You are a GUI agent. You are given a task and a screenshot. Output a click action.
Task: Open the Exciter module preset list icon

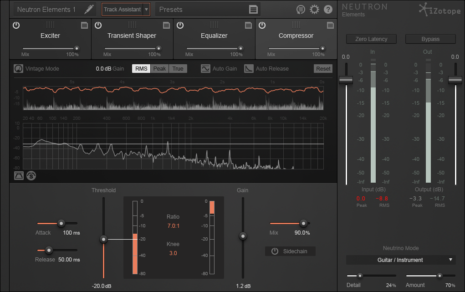(84, 26)
